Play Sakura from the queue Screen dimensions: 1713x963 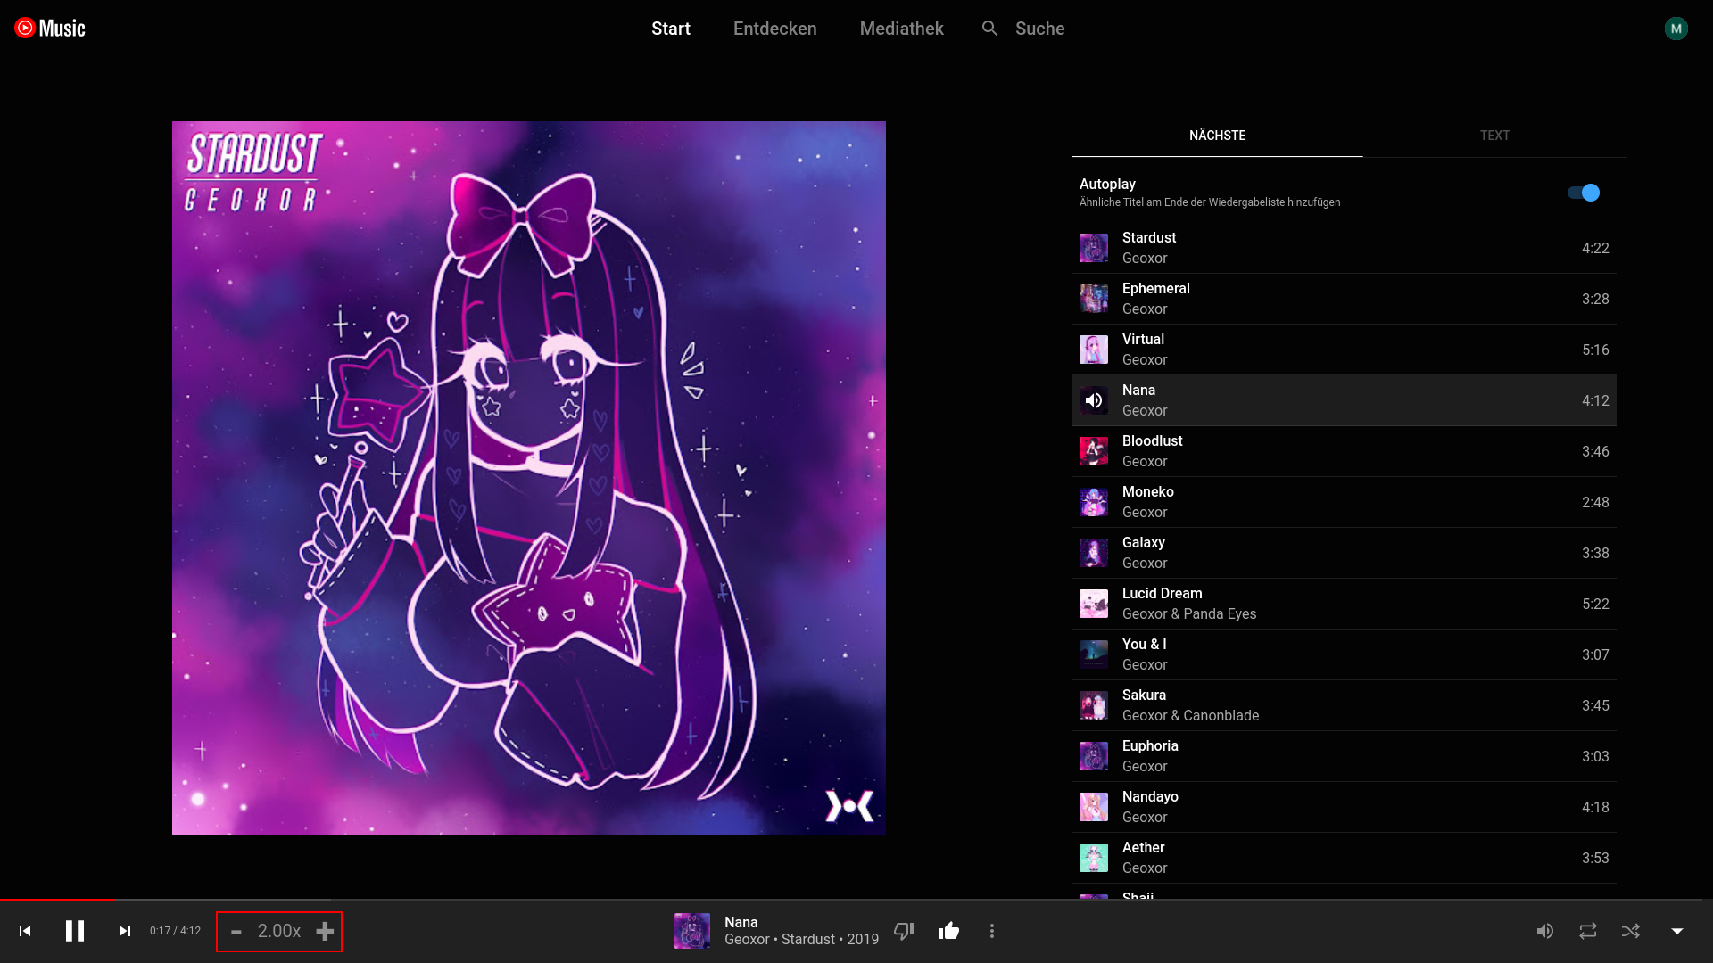(x=1344, y=705)
